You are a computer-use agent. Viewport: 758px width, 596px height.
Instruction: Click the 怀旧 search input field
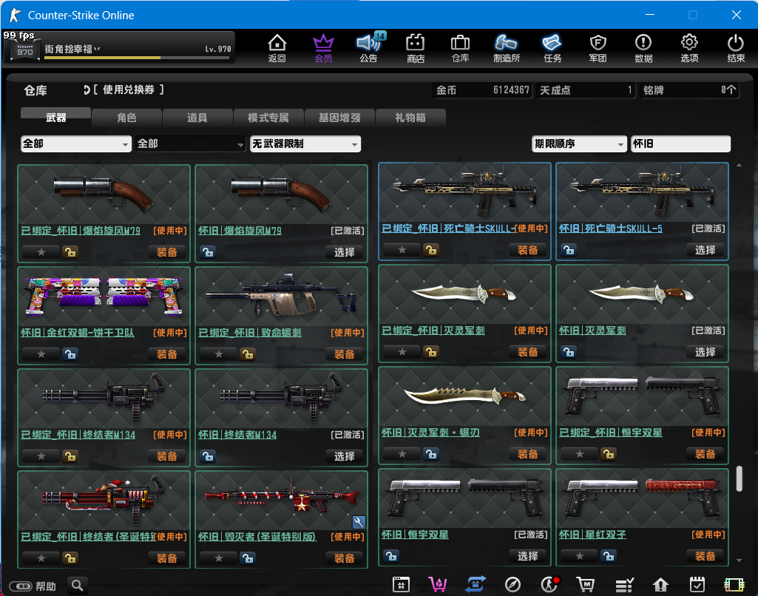(x=680, y=143)
